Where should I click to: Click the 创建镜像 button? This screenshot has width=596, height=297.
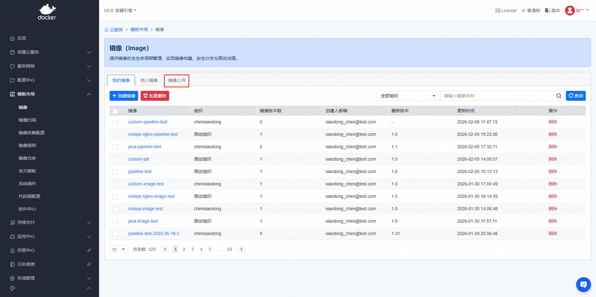(x=124, y=96)
